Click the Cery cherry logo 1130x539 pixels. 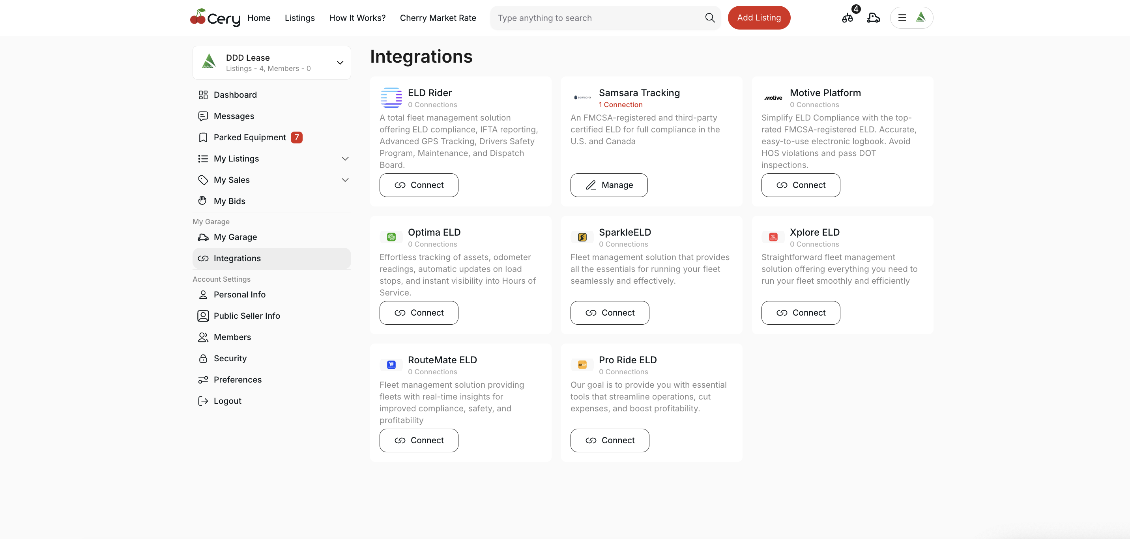(215, 18)
